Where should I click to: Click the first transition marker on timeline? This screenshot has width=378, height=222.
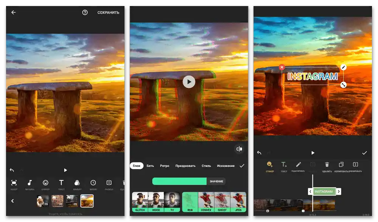point(268,211)
